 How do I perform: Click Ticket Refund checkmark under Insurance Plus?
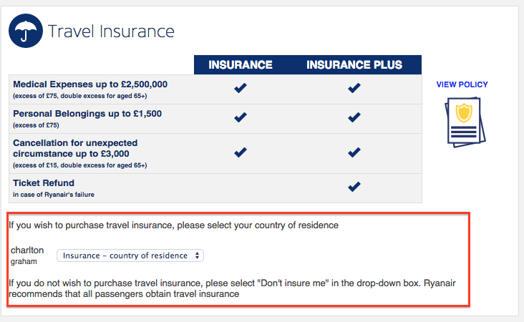click(x=354, y=187)
